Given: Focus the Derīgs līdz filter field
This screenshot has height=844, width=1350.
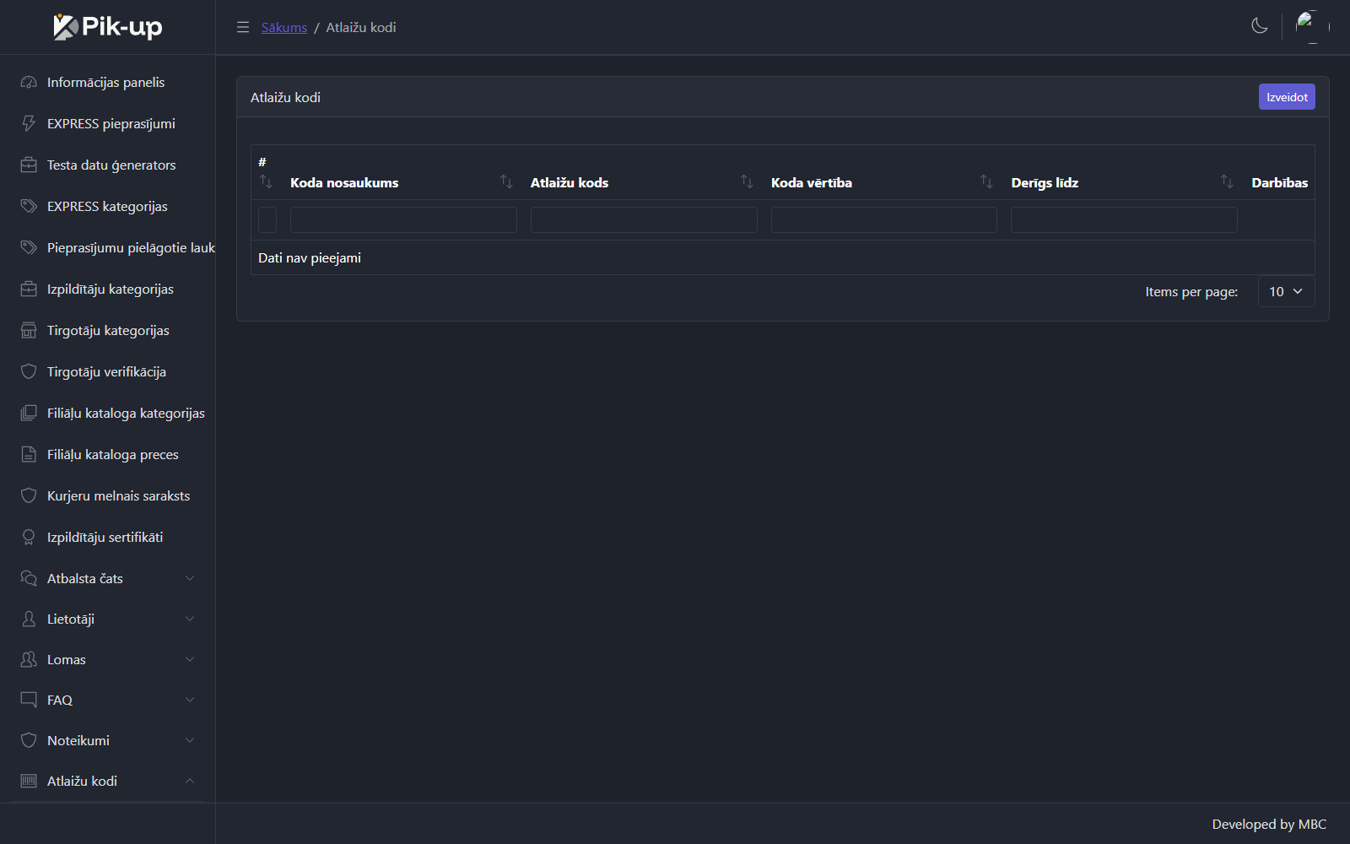Looking at the screenshot, I should 1124,219.
